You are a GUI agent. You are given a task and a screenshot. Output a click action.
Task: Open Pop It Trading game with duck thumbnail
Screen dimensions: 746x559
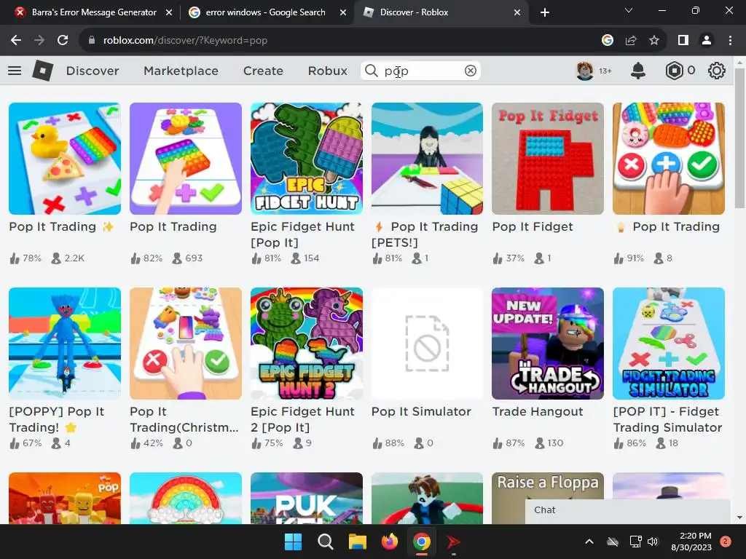65,158
